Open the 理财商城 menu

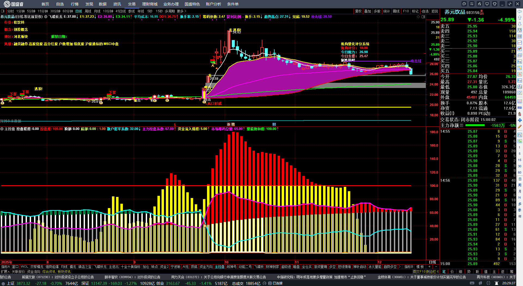(150, 4)
